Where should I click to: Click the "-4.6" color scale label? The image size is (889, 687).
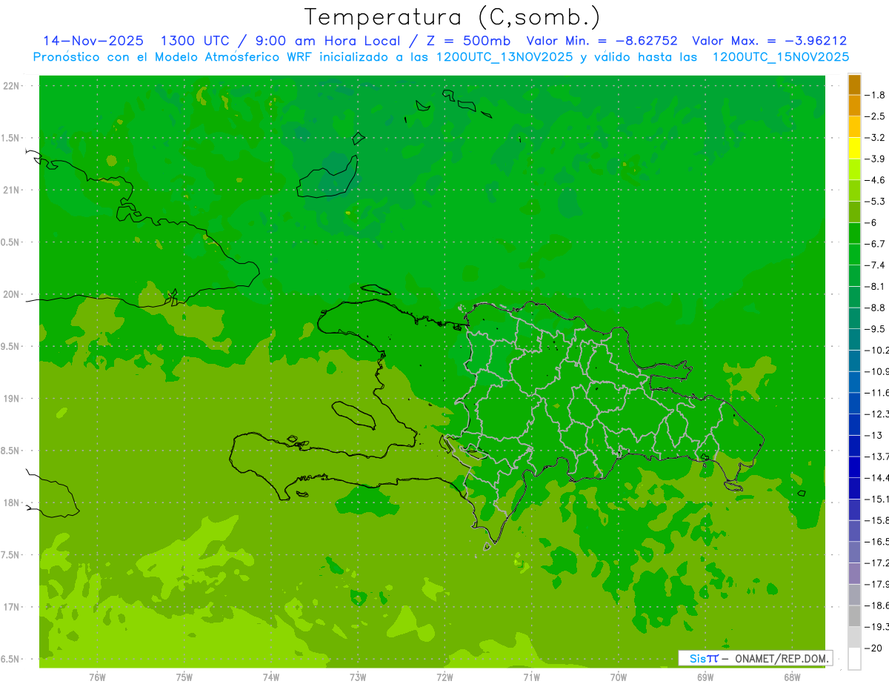[876, 180]
